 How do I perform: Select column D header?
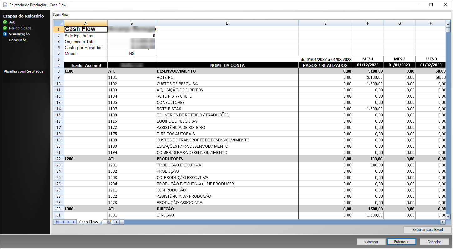(x=227, y=23)
